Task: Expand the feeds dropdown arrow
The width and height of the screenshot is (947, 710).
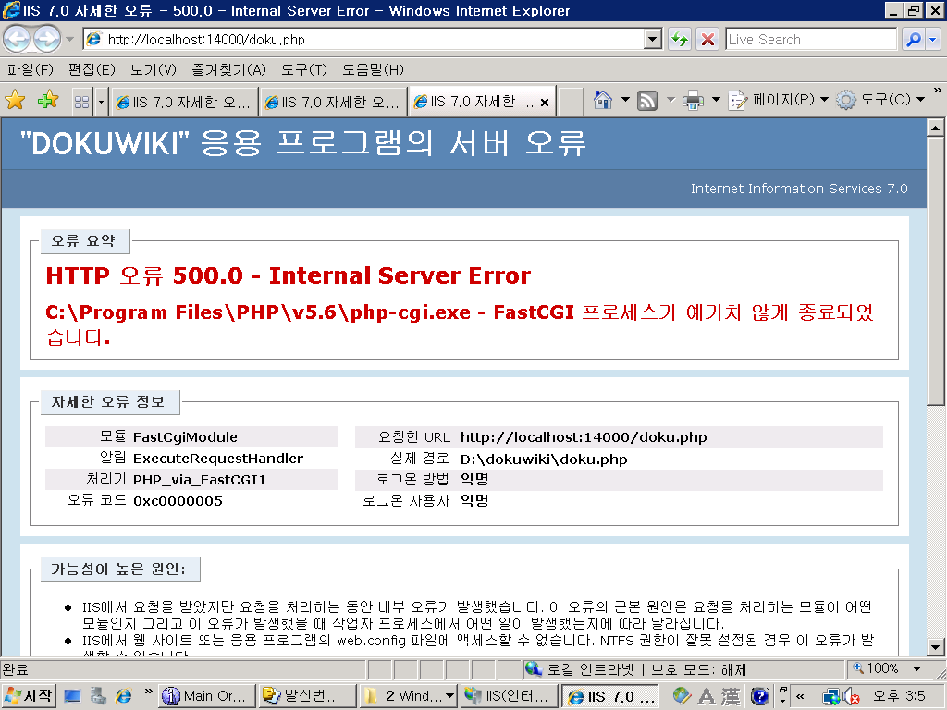Action: [670, 100]
